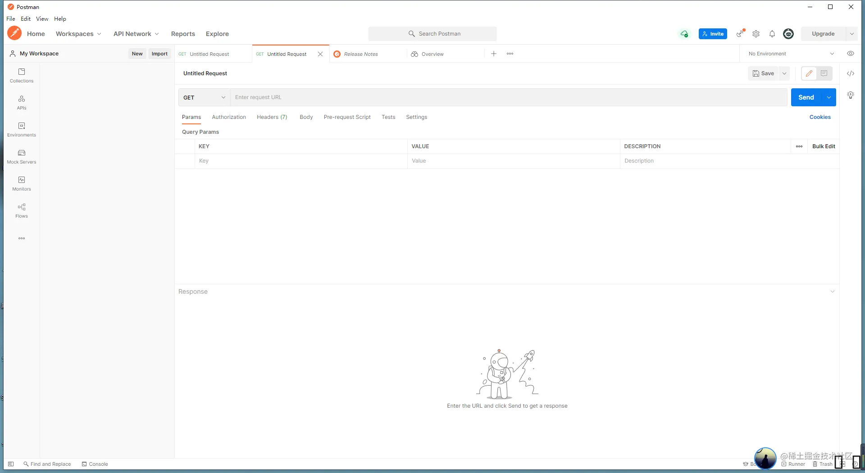Open the user avatar menu
The image size is (865, 473).
788,34
